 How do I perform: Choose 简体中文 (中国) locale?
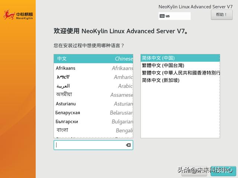point(180,58)
